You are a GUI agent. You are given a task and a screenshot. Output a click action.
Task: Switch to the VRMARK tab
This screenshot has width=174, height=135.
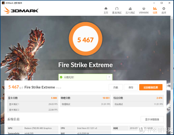144,10
